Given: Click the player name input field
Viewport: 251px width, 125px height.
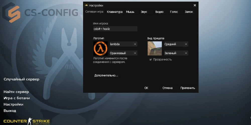Looking at the screenshot, I should coord(115,29).
